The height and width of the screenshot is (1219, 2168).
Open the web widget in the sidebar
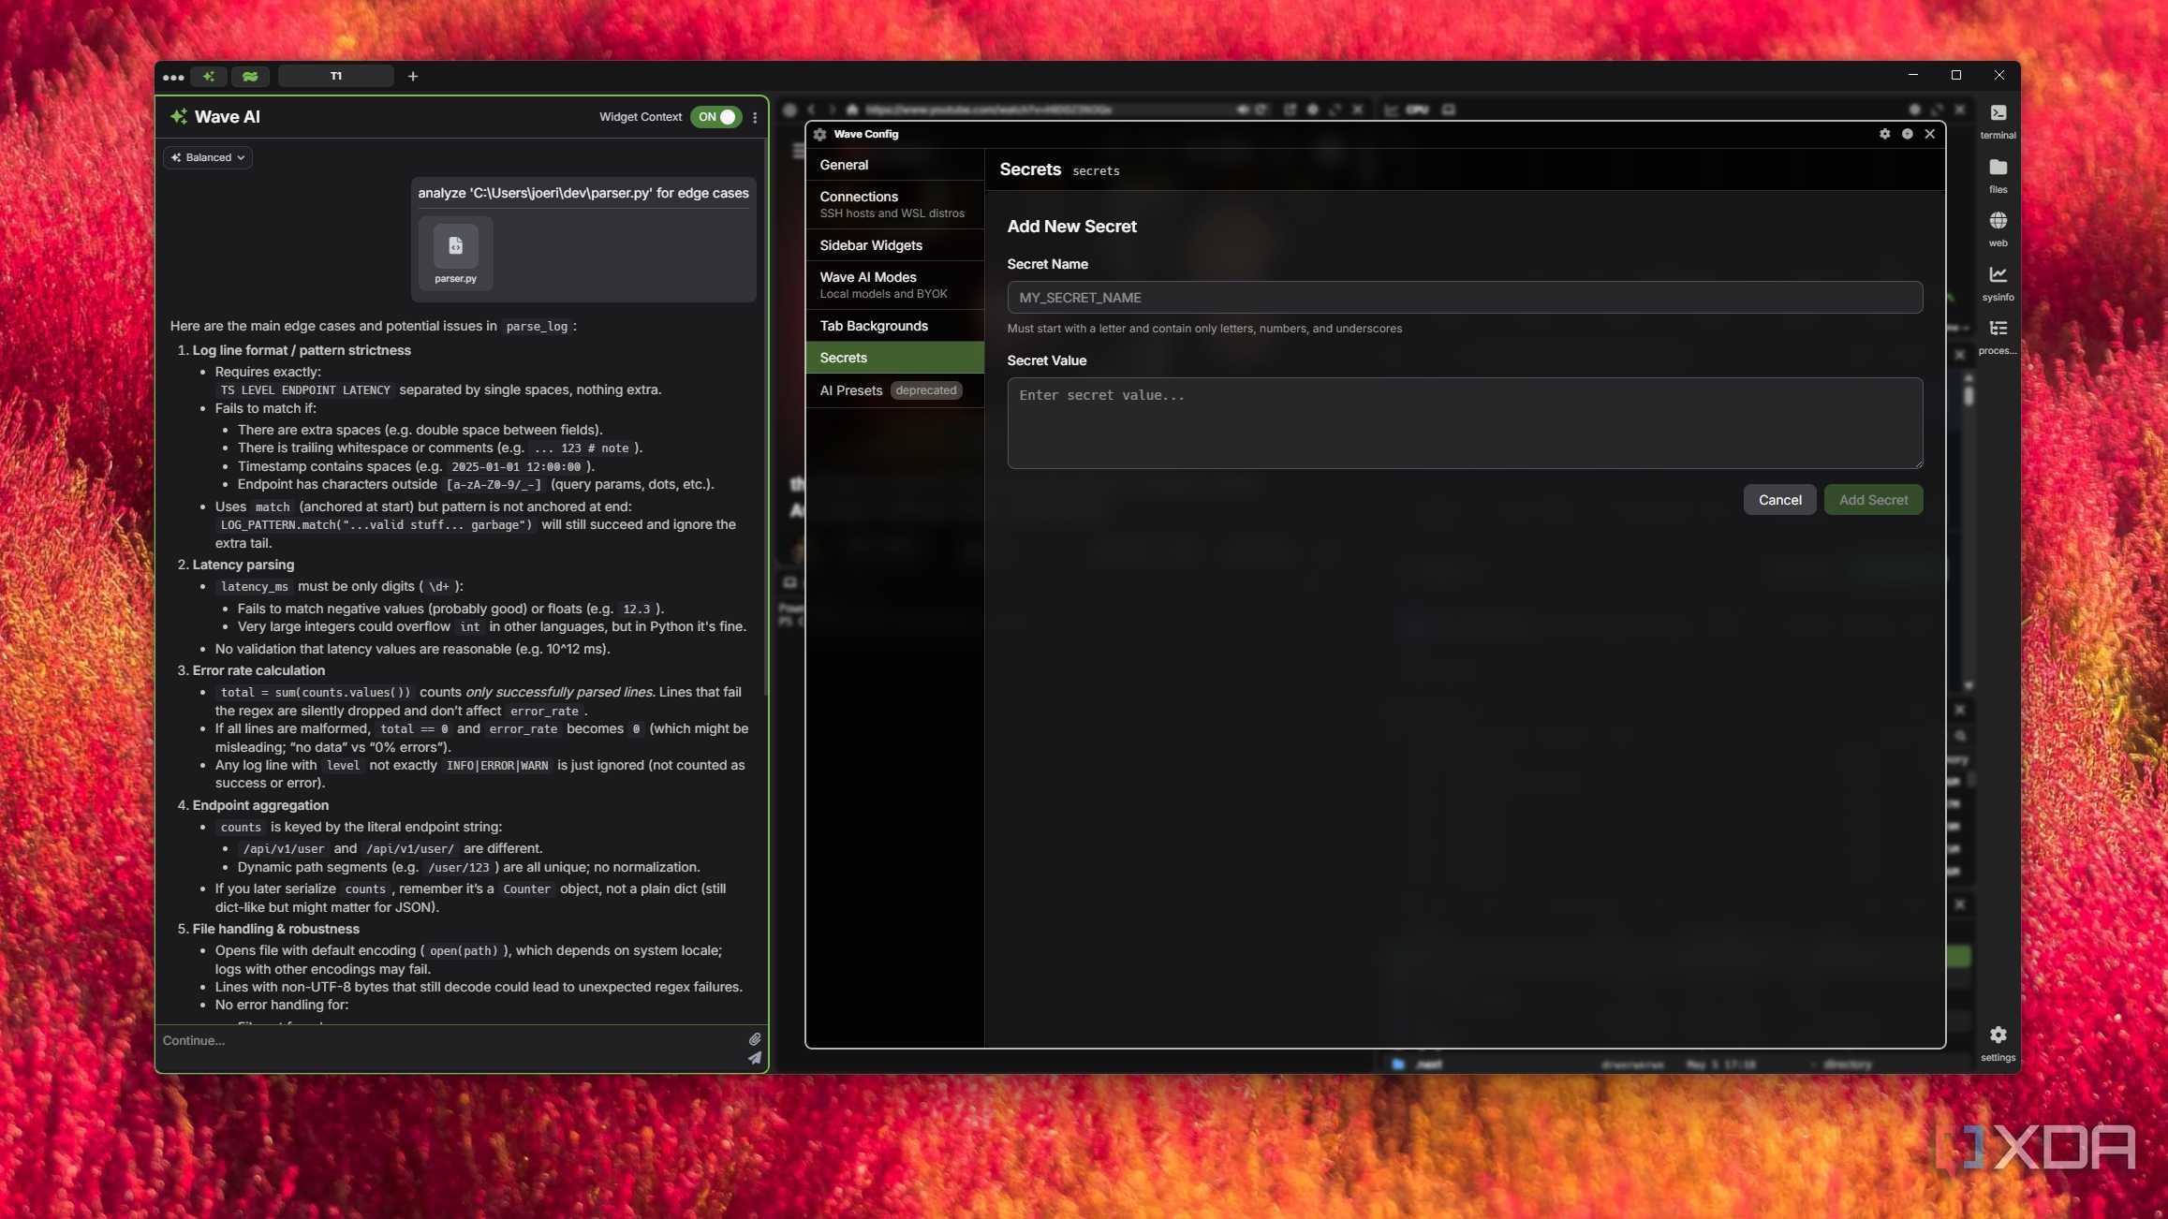click(1998, 228)
